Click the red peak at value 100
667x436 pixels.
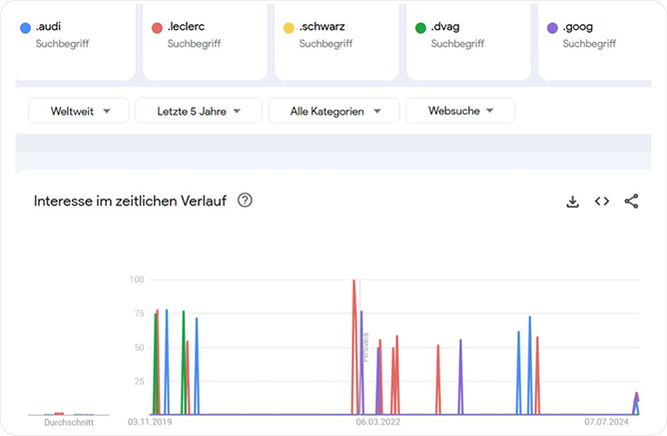(353, 280)
